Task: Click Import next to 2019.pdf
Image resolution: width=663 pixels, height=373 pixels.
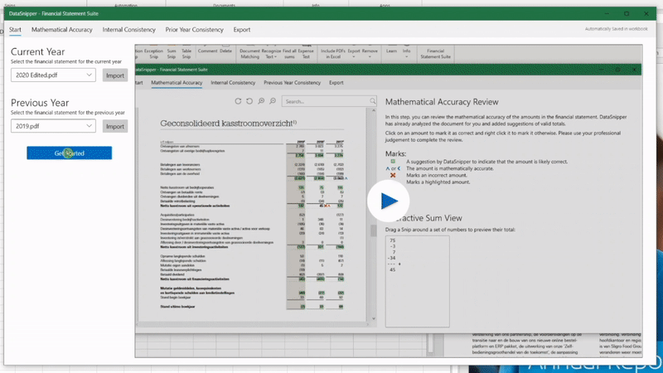Action: point(115,126)
